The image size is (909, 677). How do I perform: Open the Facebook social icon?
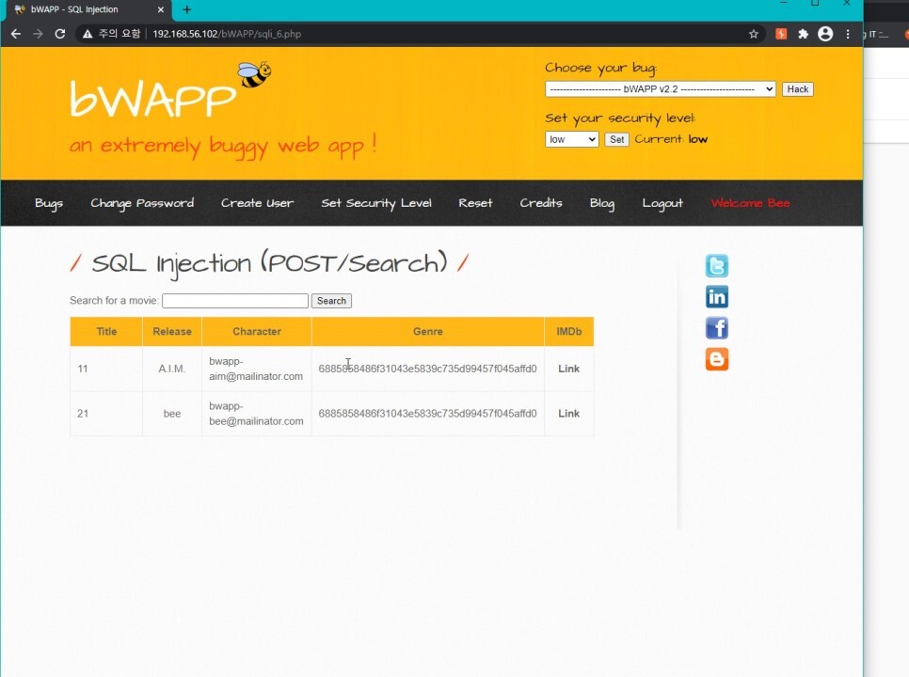pyautogui.click(x=716, y=328)
